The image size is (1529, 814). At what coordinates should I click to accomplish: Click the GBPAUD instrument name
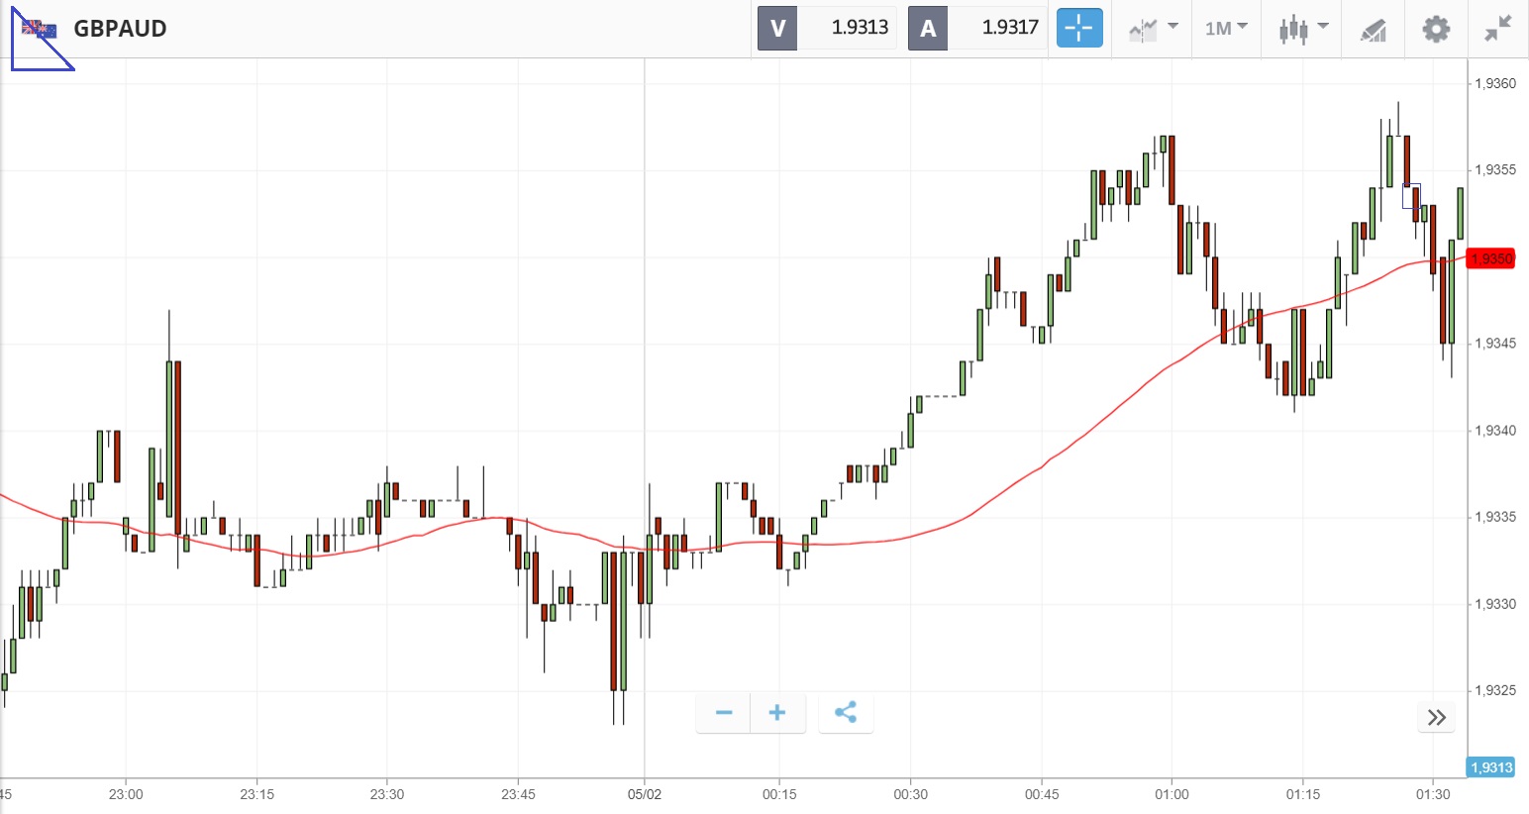pyautogui.click(x=120, y=29)
